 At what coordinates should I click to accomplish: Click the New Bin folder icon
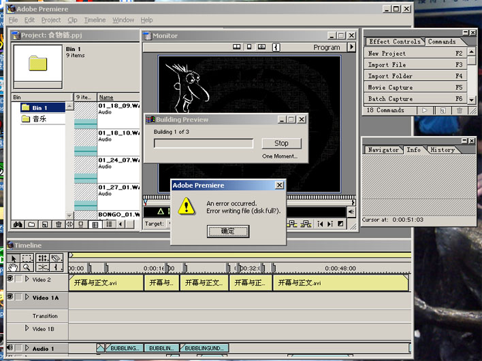coord(31,224)
